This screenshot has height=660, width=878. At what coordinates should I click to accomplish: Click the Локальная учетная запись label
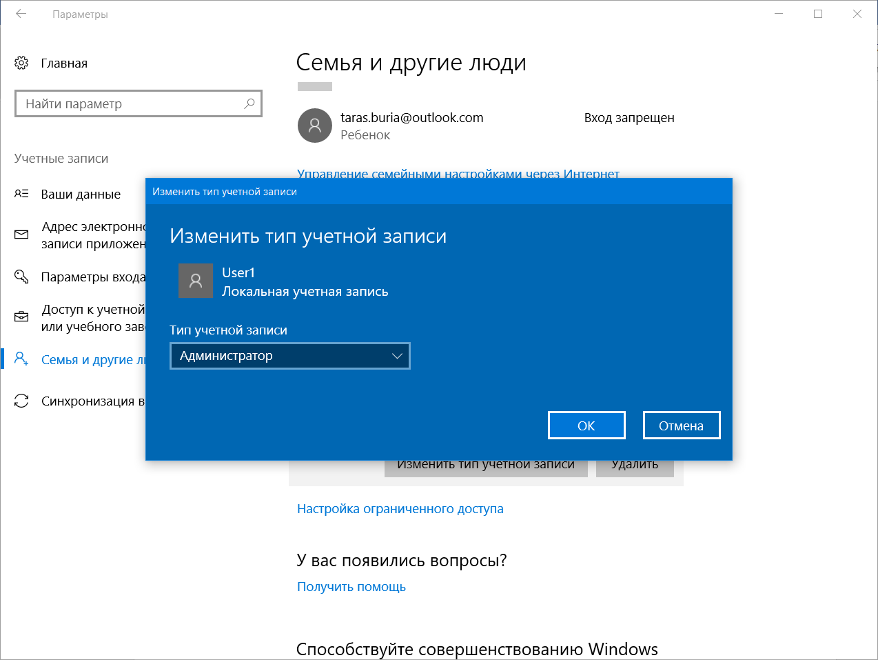pyautogui.click(x=305, y=291)
